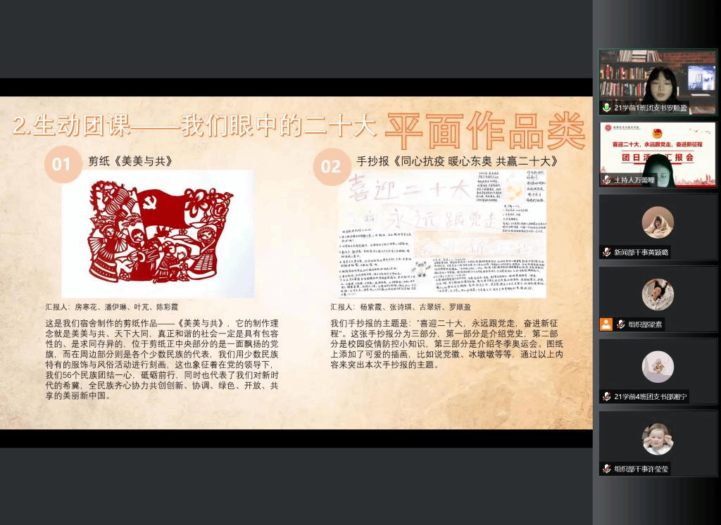Click 邵湘宁's round profile avatar
Screen dimensions: 721x525
658,367
